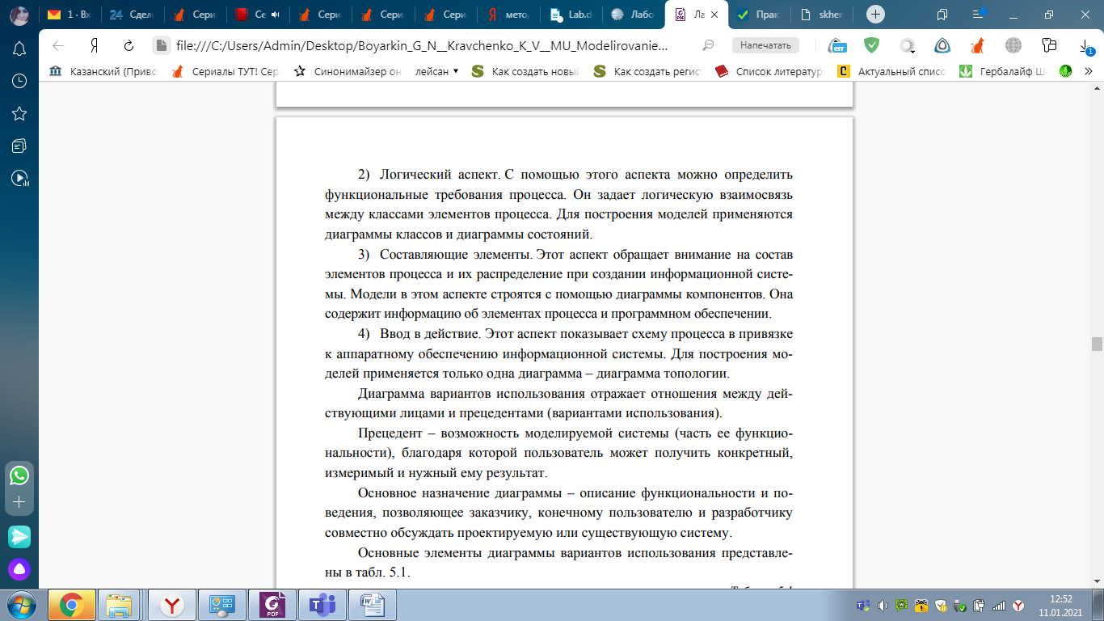Viewport: 1104px width, 621px height.
Task: Switch to the Лабо tab
Action: click(634, 15)
